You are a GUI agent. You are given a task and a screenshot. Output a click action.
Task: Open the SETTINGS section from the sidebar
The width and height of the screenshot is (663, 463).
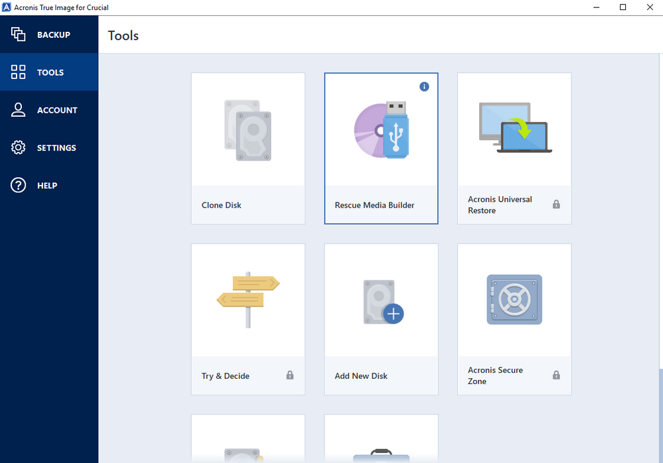pyautogui.click(x=49, y=147)
